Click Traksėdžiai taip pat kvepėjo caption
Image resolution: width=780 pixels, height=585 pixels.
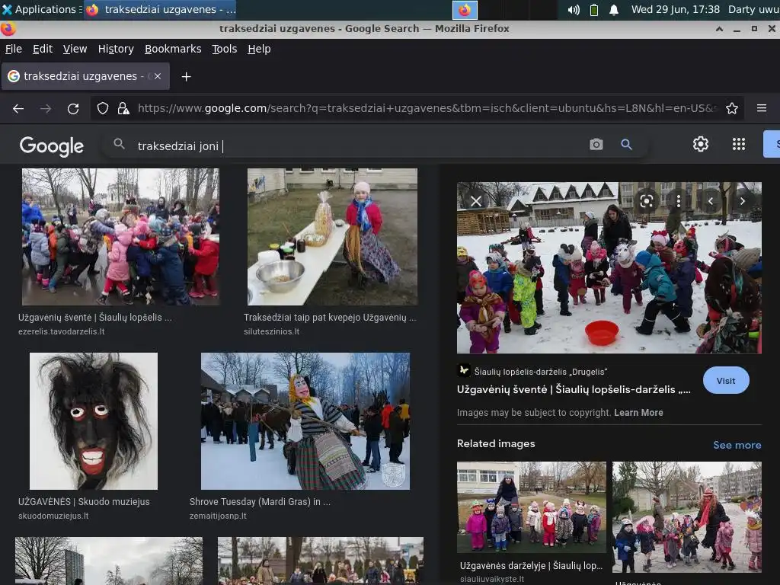[330, 318]
